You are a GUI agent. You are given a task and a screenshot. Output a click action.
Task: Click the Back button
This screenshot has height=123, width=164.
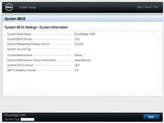click(x=151, y=117)
